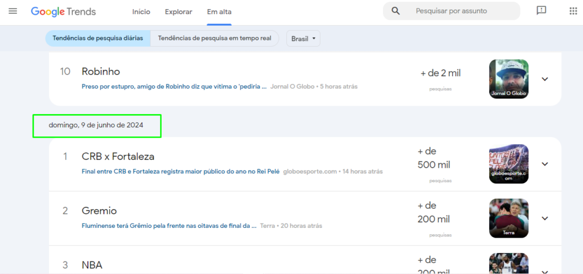Screen dimensions: 583x274
Task: Open the Terra news thumbnail
Action: coord(508,218)
